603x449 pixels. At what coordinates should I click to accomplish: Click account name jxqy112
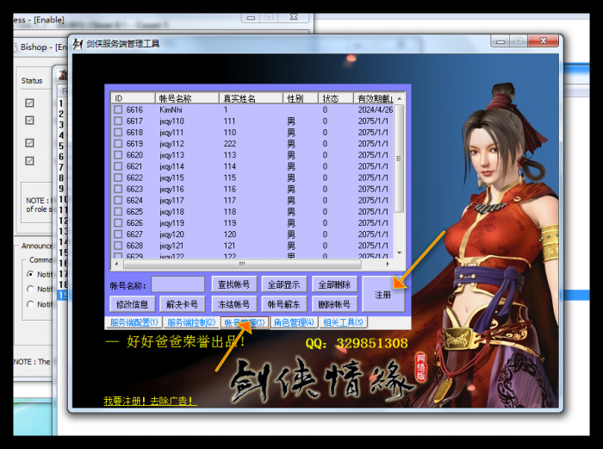172,144
